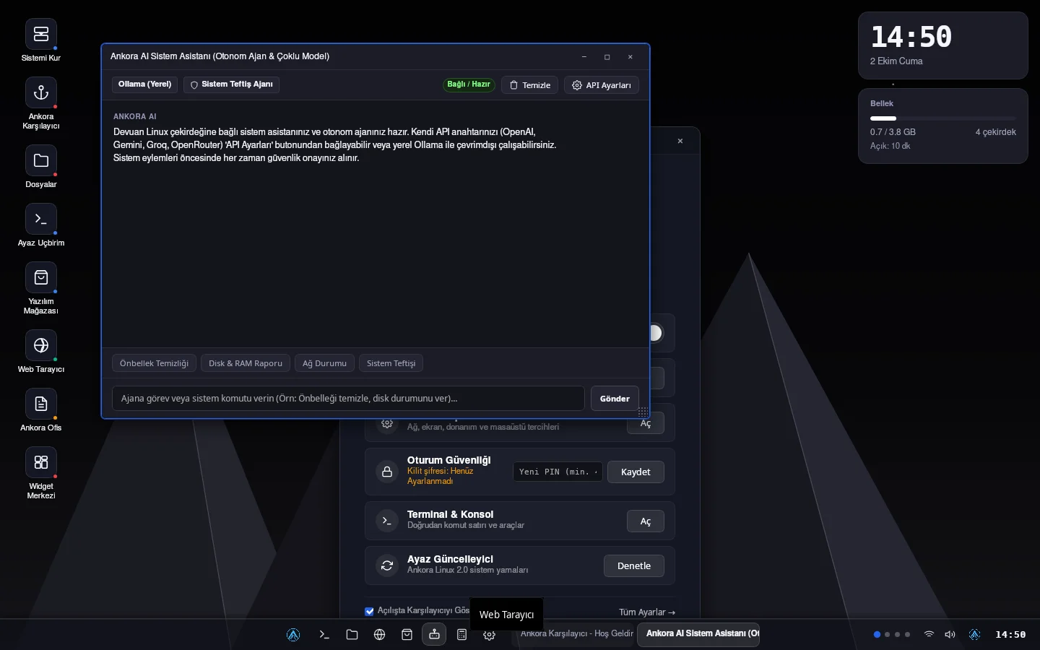Click the Wi-Fi icon in the system tray
Viewport: 1040px width, 650px height.
tap(929, 635)
